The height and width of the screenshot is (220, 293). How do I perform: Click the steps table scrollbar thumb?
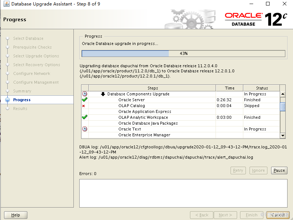pos(283,107)
